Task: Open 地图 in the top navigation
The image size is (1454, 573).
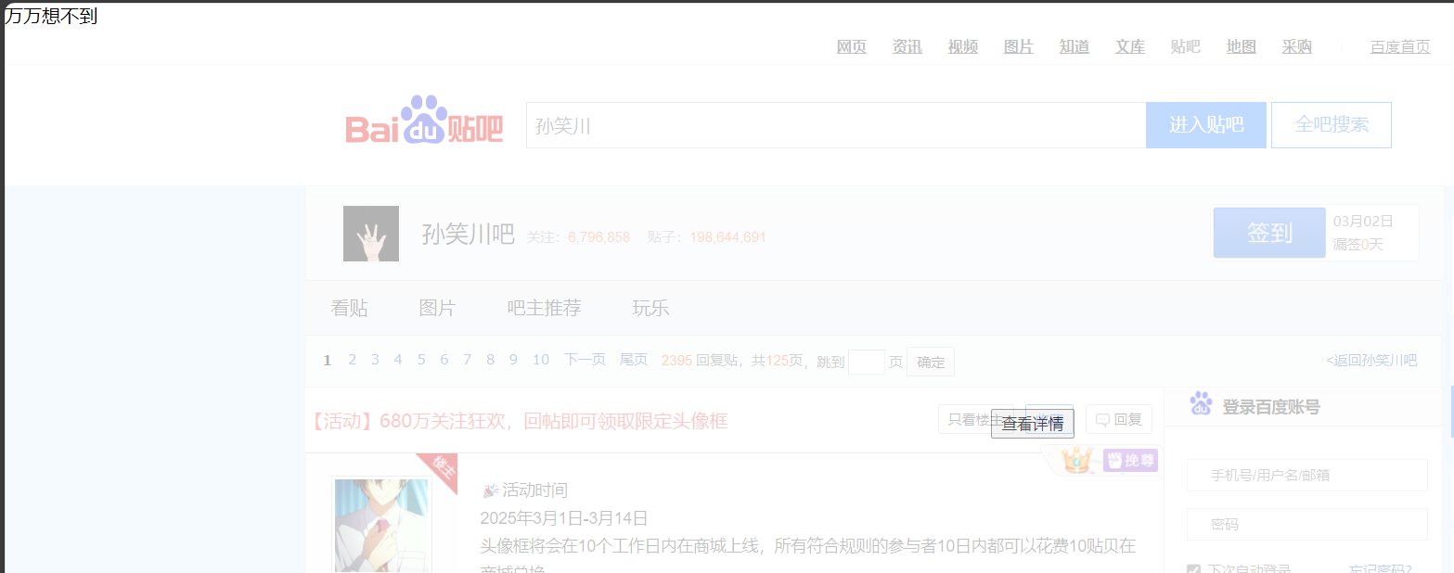Action: [x=1242, y=46]
